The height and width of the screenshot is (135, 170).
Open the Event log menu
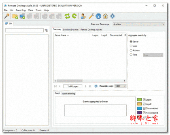(x=21, y=10)
